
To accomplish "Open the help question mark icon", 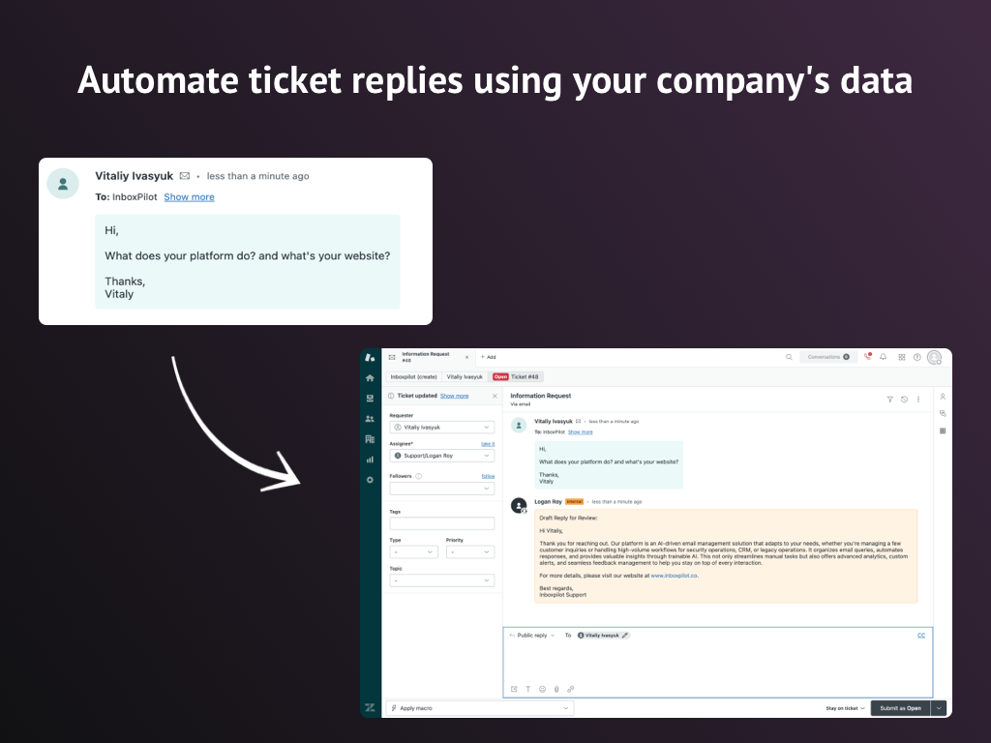I will (917, 357).
